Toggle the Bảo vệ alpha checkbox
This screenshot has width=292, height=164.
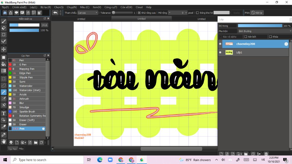(221, 37)
